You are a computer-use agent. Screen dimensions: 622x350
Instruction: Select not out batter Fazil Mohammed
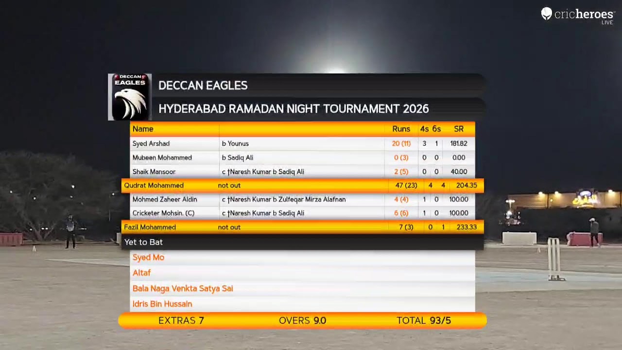pos(150,227)
